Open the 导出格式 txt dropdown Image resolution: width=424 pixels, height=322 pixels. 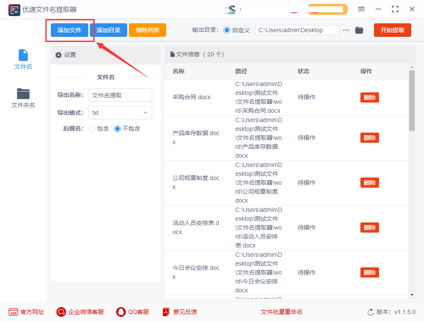[x=120, y=113]
